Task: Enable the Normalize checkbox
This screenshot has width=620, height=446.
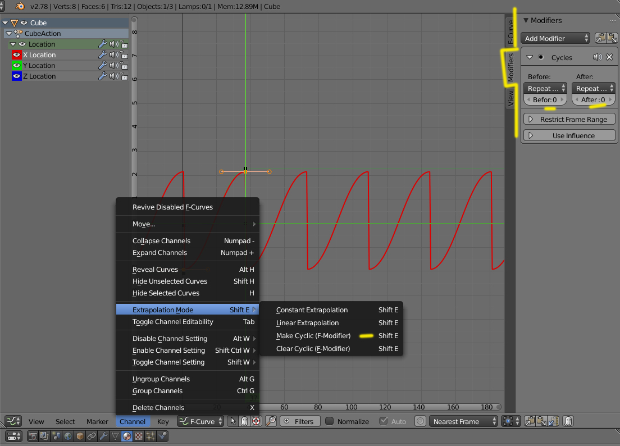Action: 330,421
